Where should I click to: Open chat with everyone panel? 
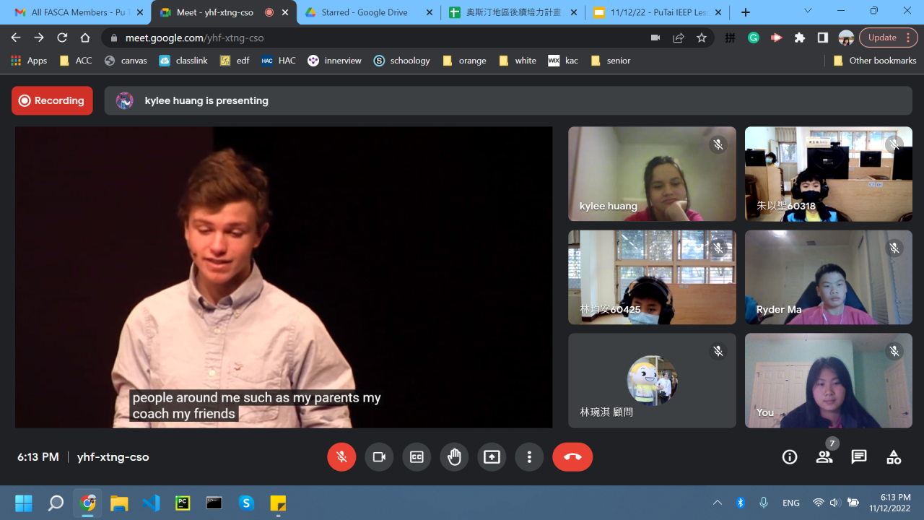coord(859,457)
